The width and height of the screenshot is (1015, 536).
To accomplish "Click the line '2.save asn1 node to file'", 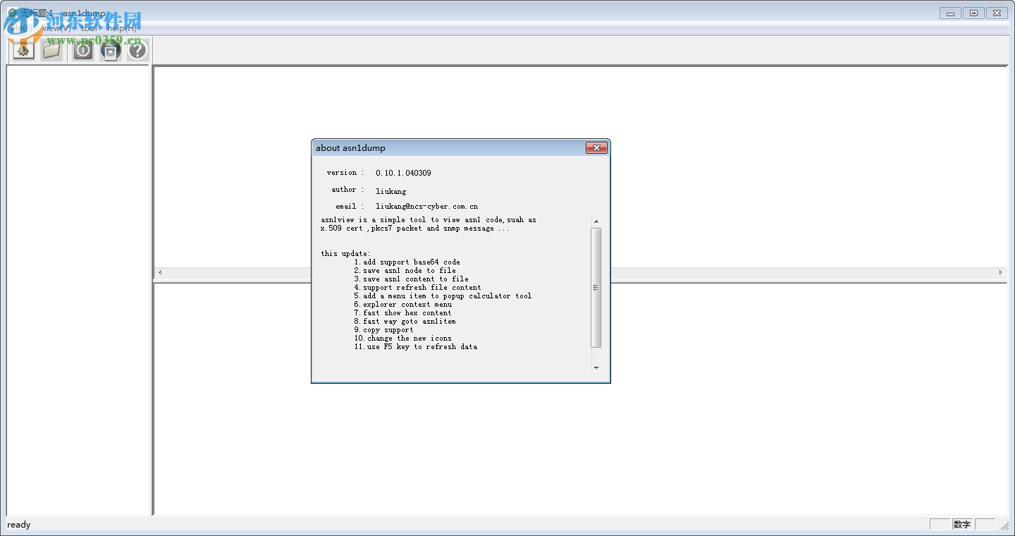I will pos(405,271).
